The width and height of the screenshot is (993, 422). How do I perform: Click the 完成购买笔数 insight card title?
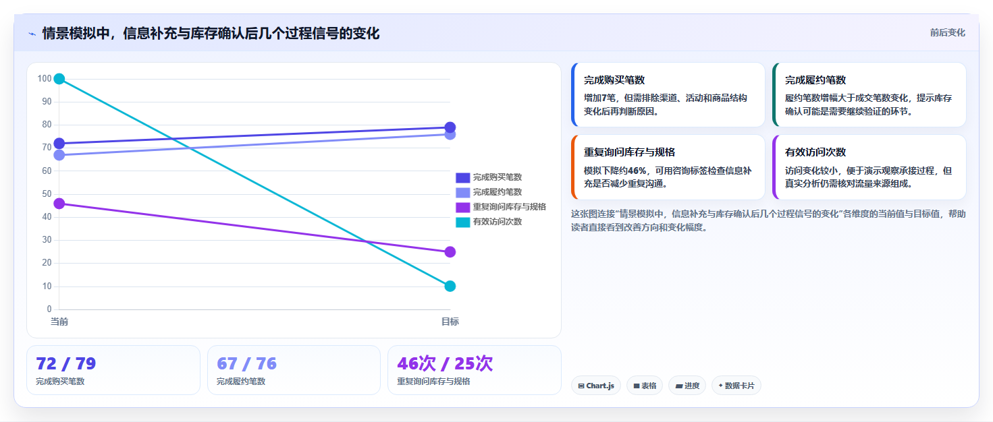pyautogui.click(x=614, y=80)
